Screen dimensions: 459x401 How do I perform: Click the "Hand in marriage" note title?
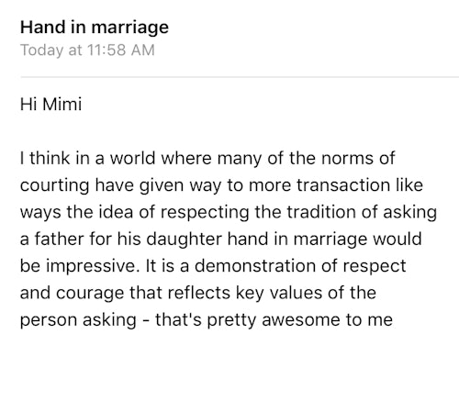[x=95, y=28]
